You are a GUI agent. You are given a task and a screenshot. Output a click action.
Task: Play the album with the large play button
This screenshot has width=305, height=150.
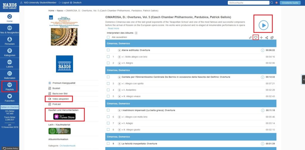(x=263, y=26)
